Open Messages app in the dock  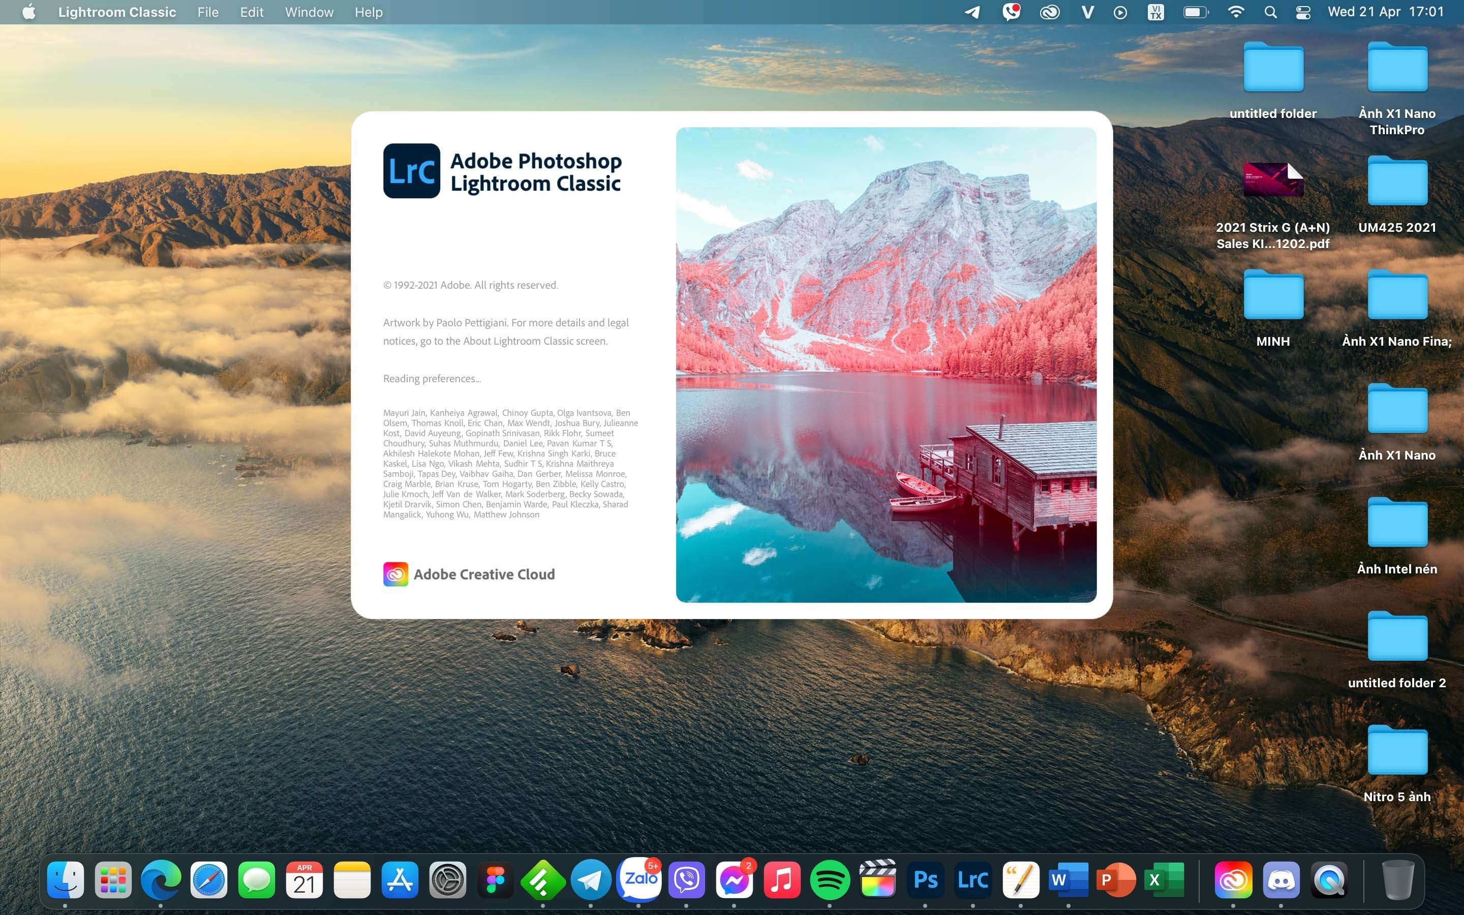pos(257,879)
